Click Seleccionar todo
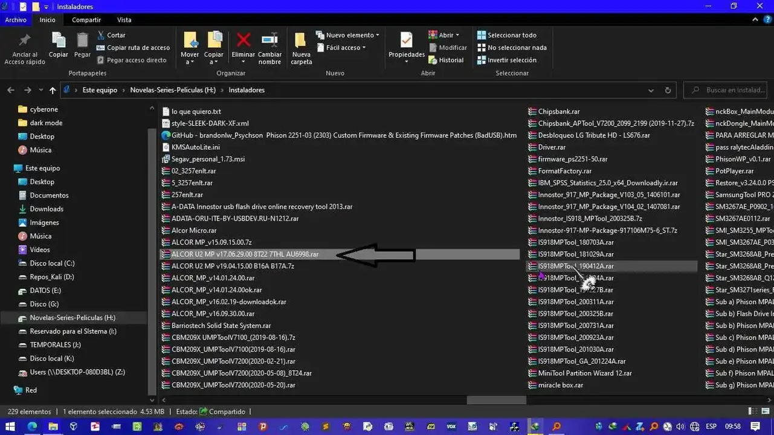774x435 pixels. click(x=506, y=35)
